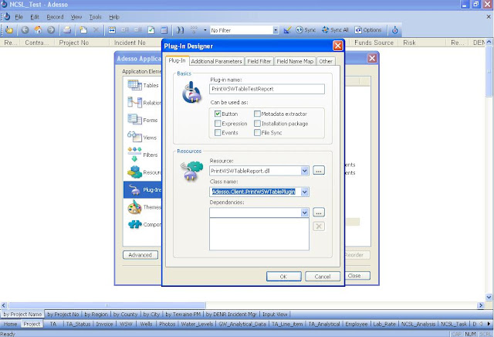The image size is (494, 337).
Task: Expand the Class name dropdown
Action: pyautogui.click(x=304, y=192)
